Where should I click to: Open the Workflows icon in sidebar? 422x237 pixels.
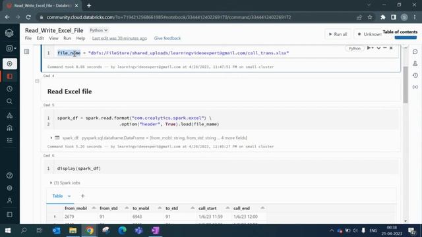point(9,140)
